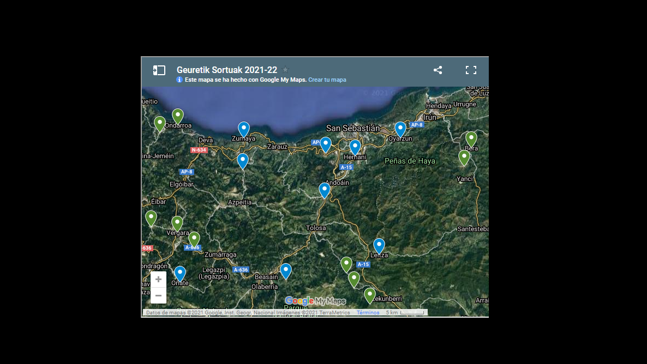Select the blue pin at Andoáin
Viewport: 647px width, 364px height.
point(325,190)
